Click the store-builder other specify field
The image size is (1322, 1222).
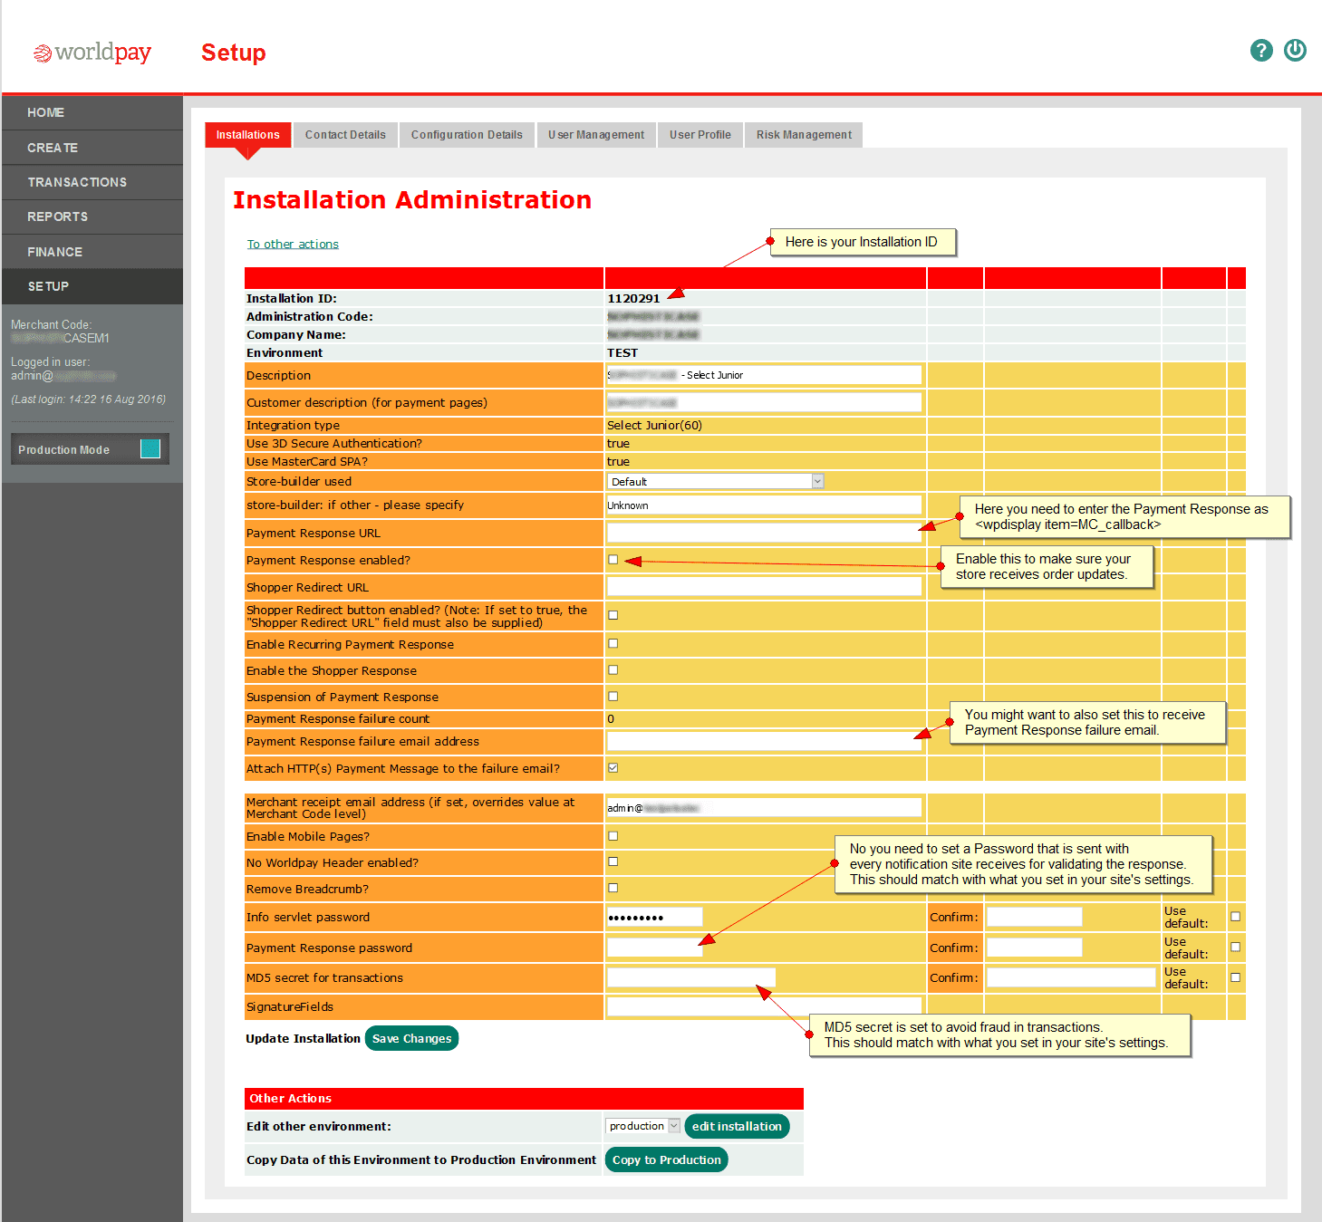coord(764,505)
